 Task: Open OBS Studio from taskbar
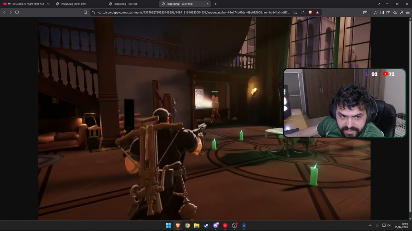click(x=234, y=226)
